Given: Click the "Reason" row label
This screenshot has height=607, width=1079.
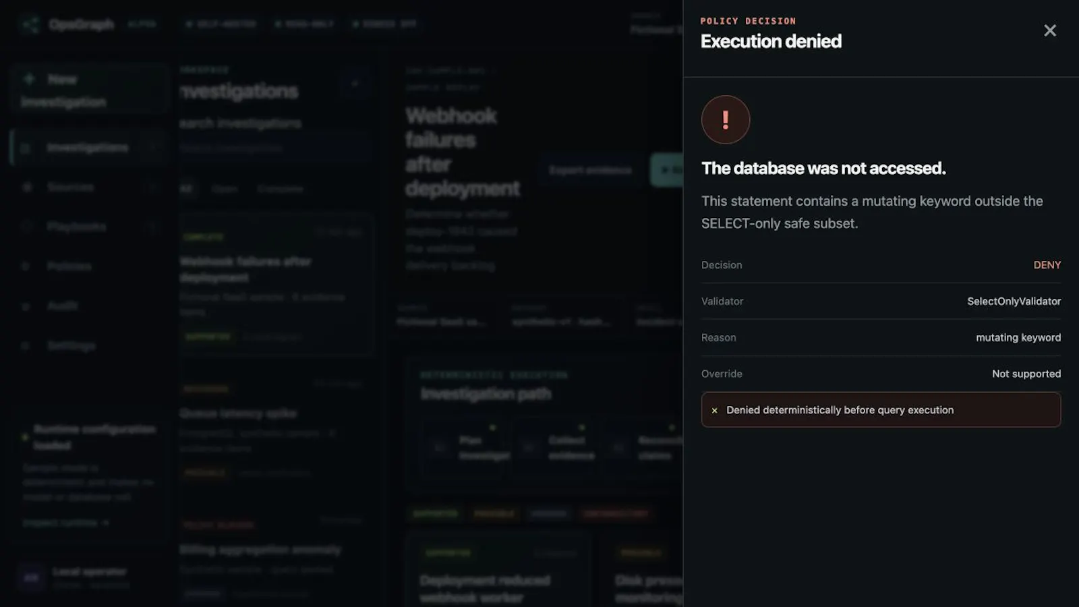Looking at the screenshot, I should [718, 338].
